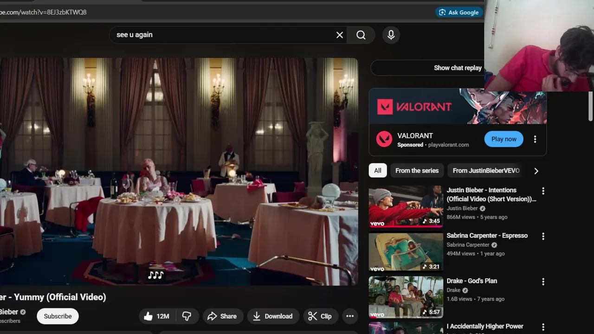This screenshot has width=594, height=334.
Task: Click the Valorant round logo icon
Action: coord(384,139)
